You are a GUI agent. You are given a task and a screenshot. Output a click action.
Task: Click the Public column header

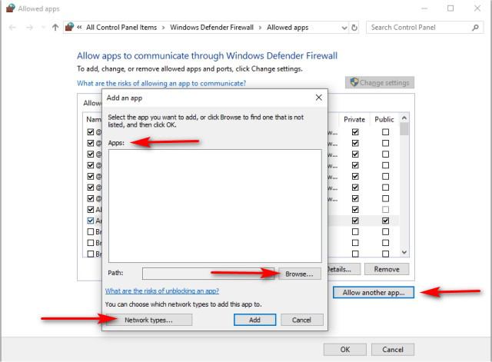pos(384,120)
